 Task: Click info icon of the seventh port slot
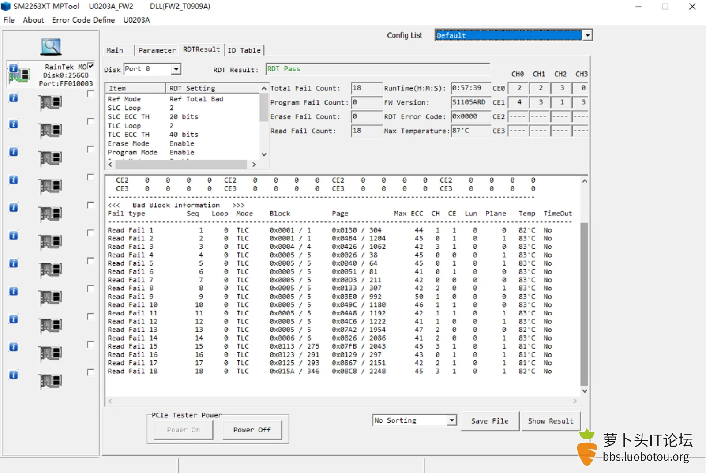click(14, 235)
